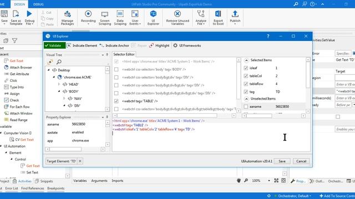This screenshot has width=355, height=199.
Task: Expand the 'NAV' tree node
Action: pos(64,98)
